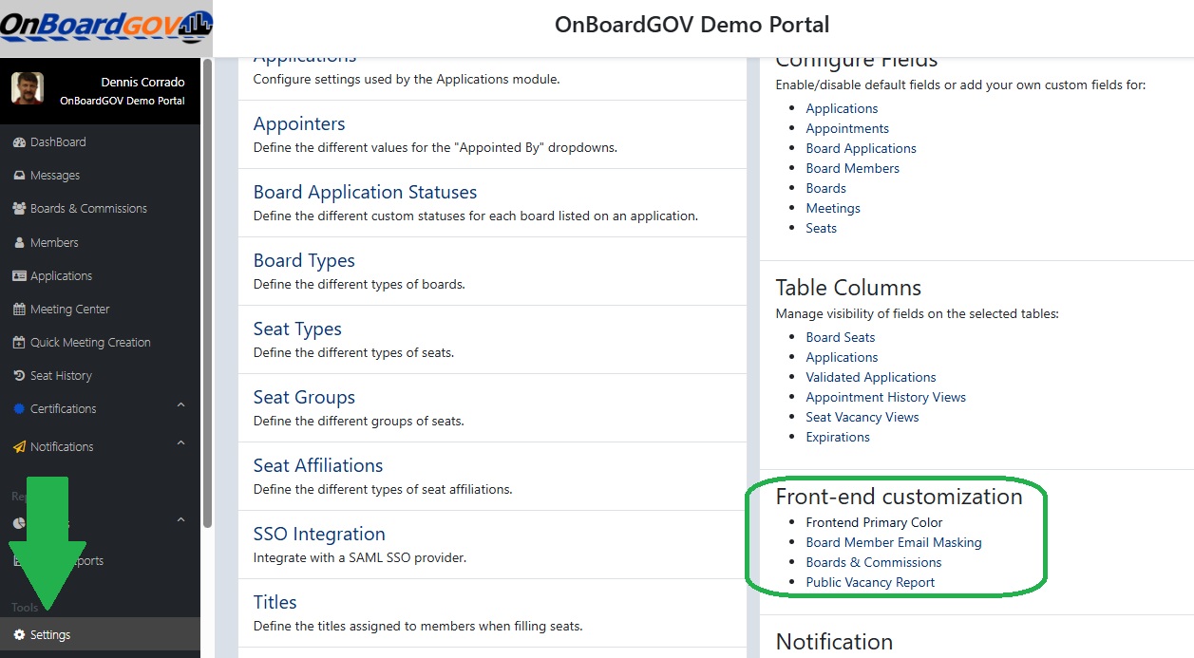Image resolution: width=1194 pixels, height=658 pixels.
Task: Click the Seat History clock icon
Action: [x=19, y=376]
